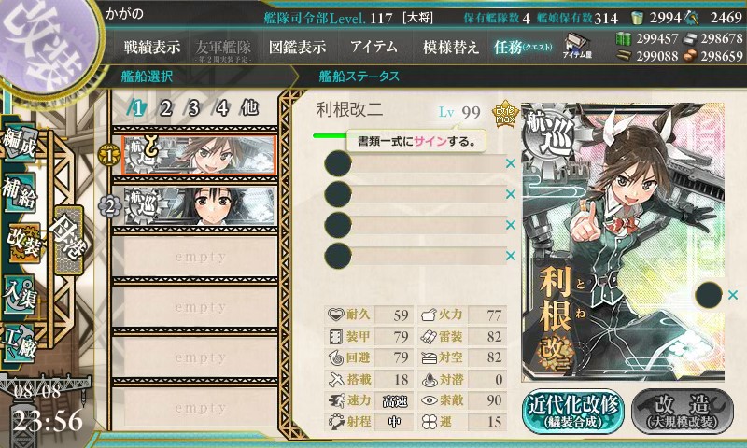Select second ship banner in fleet list
This screenshot has height=448, width=747.
point(200,205)
